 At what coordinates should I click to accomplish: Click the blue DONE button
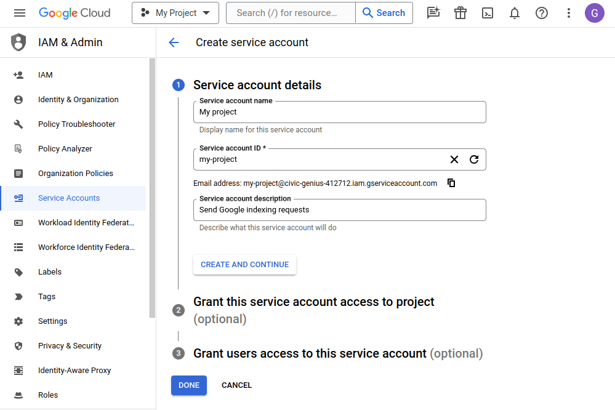189,385
